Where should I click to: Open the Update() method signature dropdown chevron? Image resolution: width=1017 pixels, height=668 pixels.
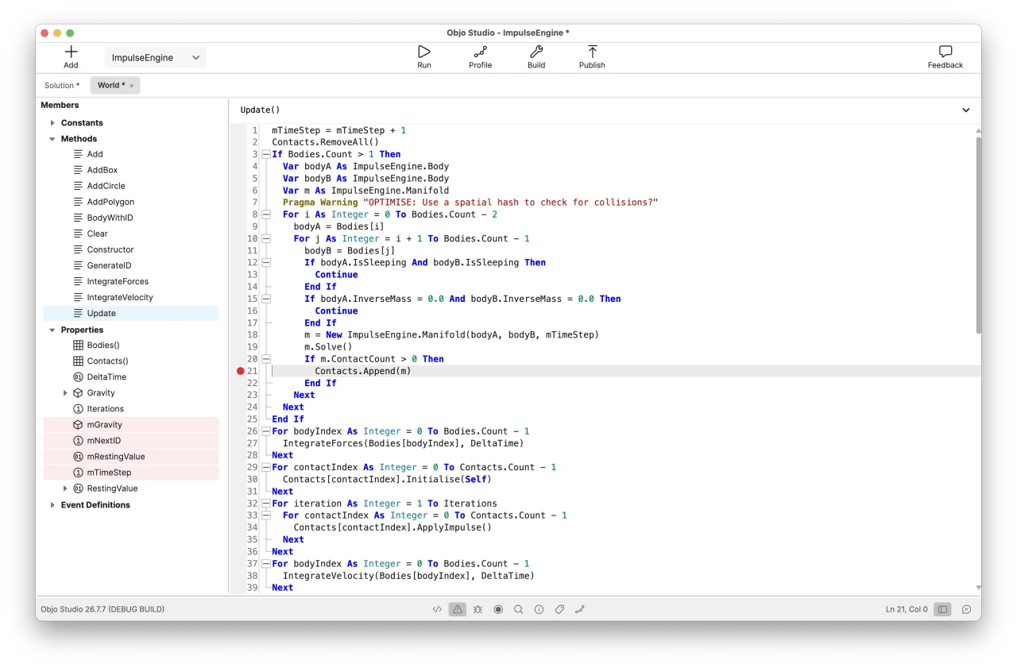[966, 110]
